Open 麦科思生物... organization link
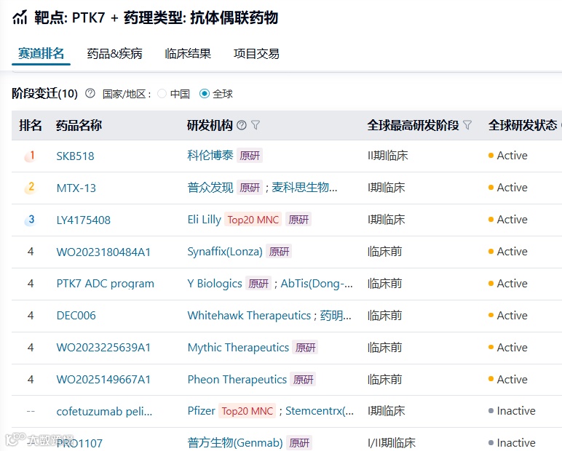Viewport: 562px width, 451px height. tap(304, 187)
